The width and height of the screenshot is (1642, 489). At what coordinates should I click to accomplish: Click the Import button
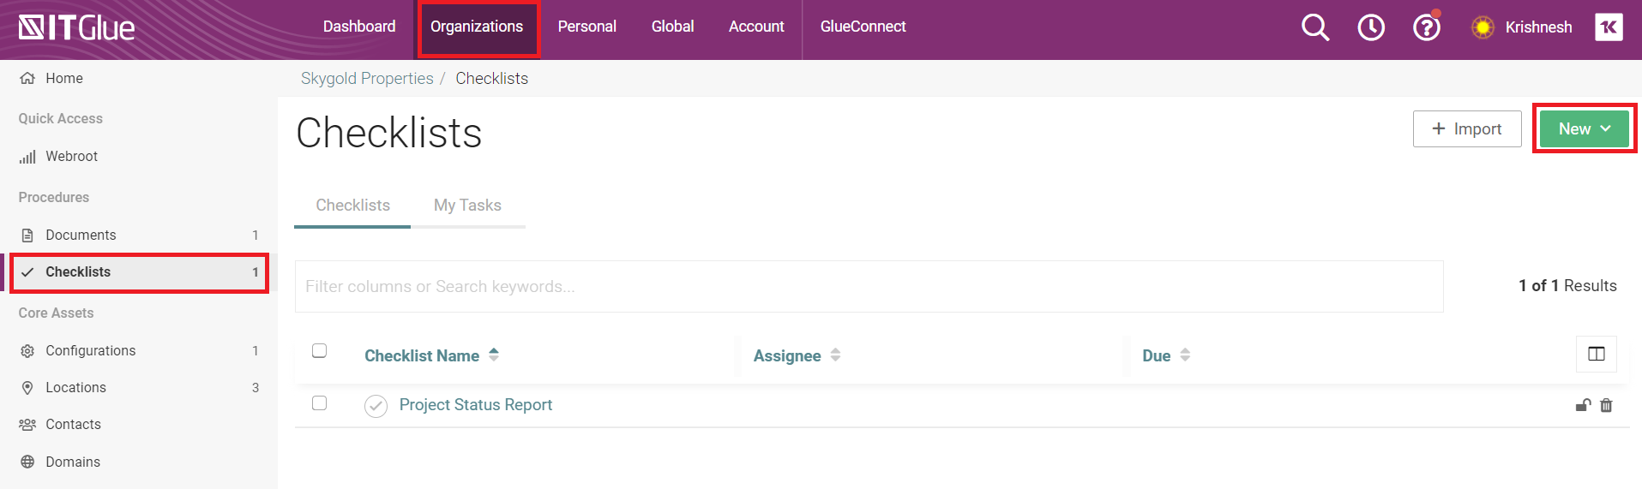[x=1466, y=128]
